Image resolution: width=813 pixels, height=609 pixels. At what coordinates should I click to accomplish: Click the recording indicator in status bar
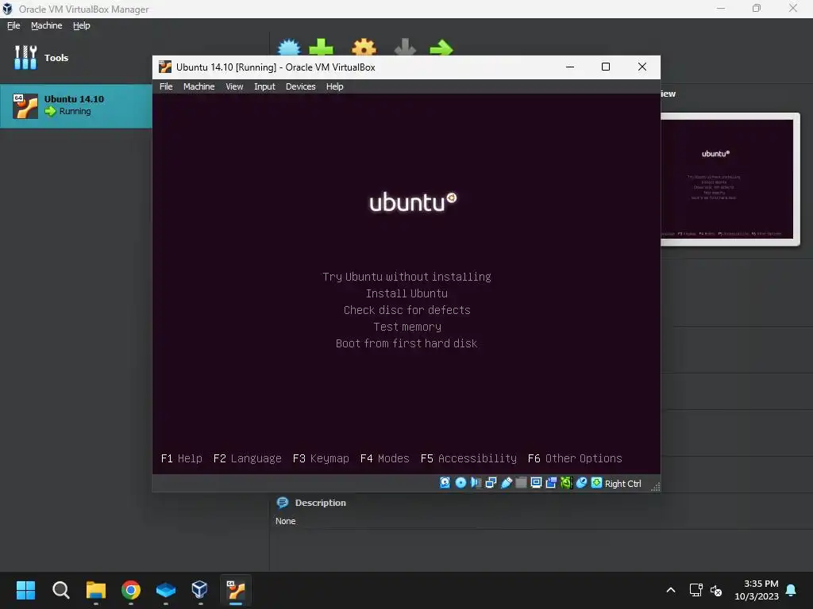(551, 483)
